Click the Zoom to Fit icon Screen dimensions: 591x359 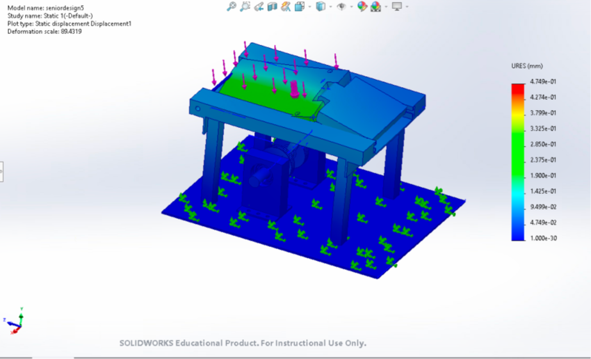tap(231, 6)
